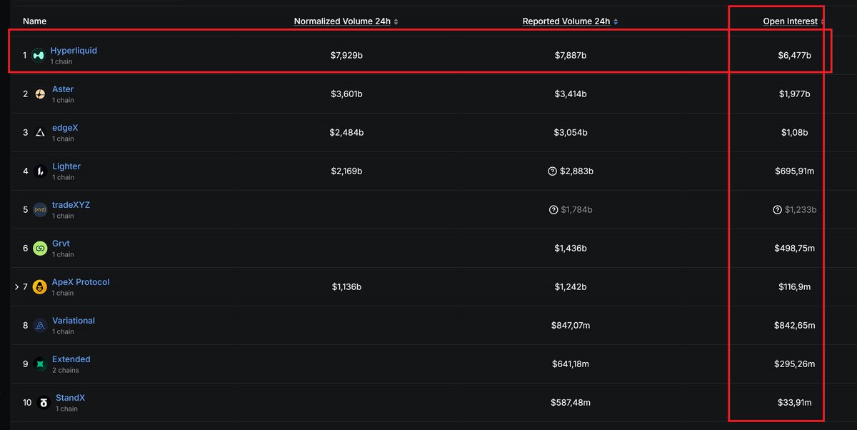Screen dimensions: 857x430
Task: Click edgeX open interest $1,08b
Action: 795,132
